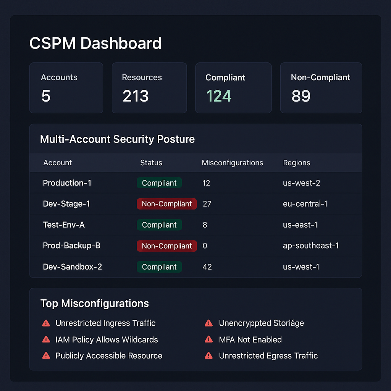
Task: Open IAM Policy Allows Wildcards text
Action: click(107, 339)
